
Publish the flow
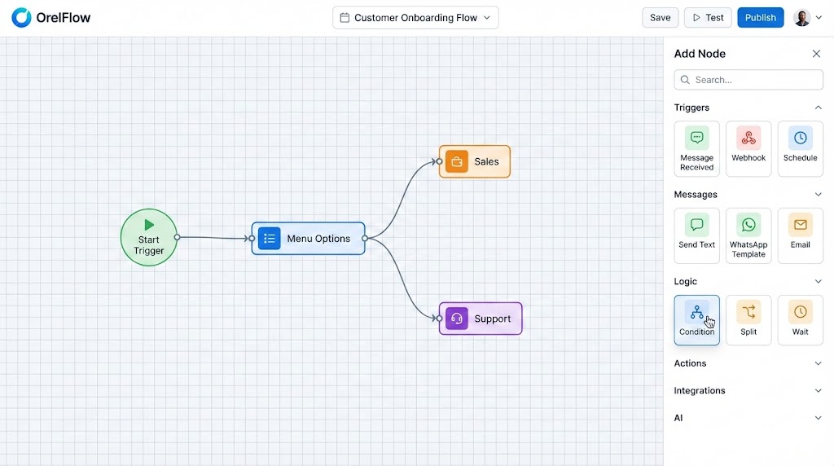[760, 18]
